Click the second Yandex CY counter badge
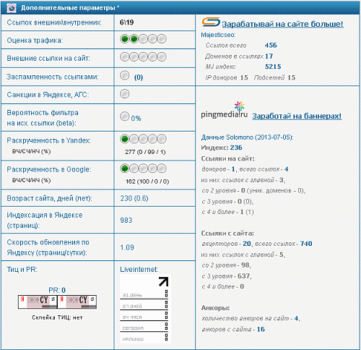The image size is (361, 350). [77, 302]
